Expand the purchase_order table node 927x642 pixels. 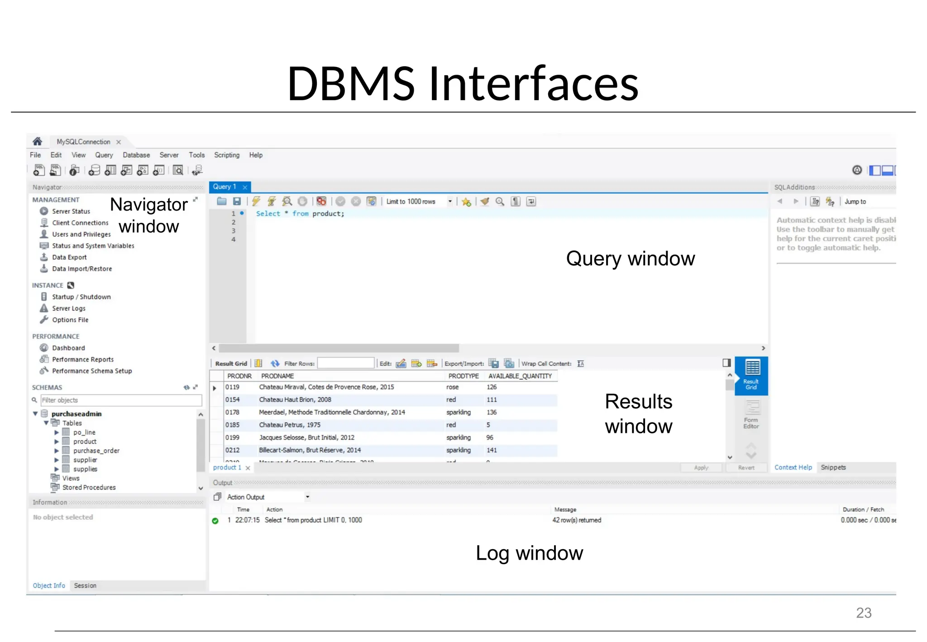tap(57, 451)
